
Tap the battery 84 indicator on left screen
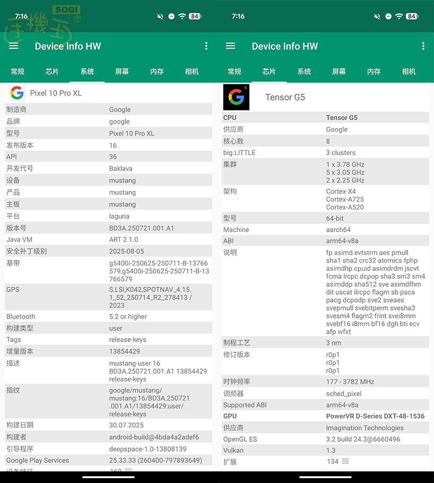195,16
